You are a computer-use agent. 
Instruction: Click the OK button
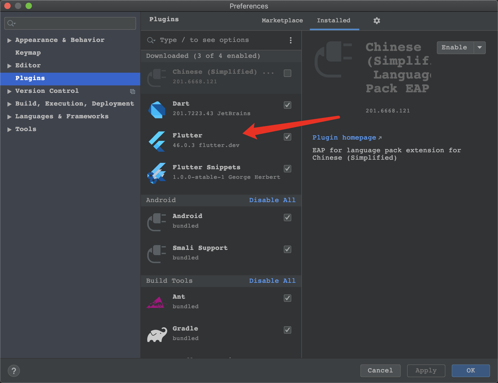coord(471,371)
